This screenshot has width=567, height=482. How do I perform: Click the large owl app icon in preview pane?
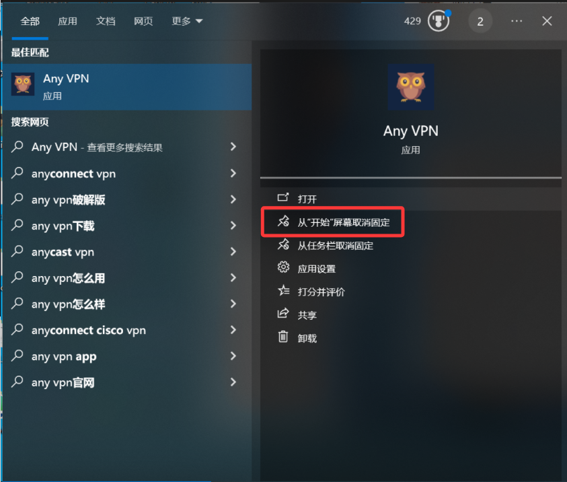point(411,88)
